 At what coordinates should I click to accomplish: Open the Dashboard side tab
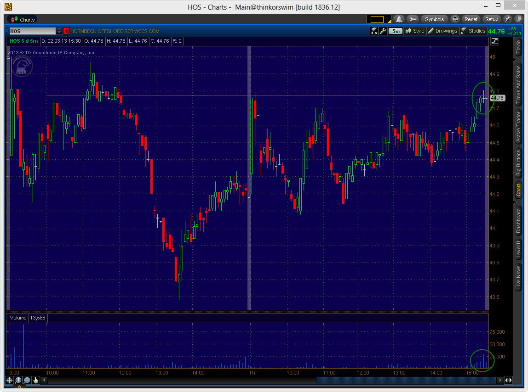point(518,221)
